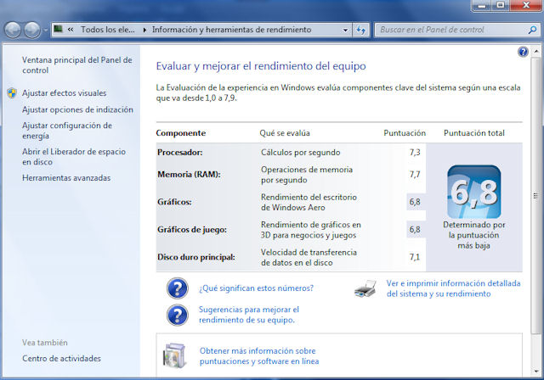Open 'Centro de actividades' link
Image resolution: width=544 pixels, height=380 pixels.
click(61, 359)
